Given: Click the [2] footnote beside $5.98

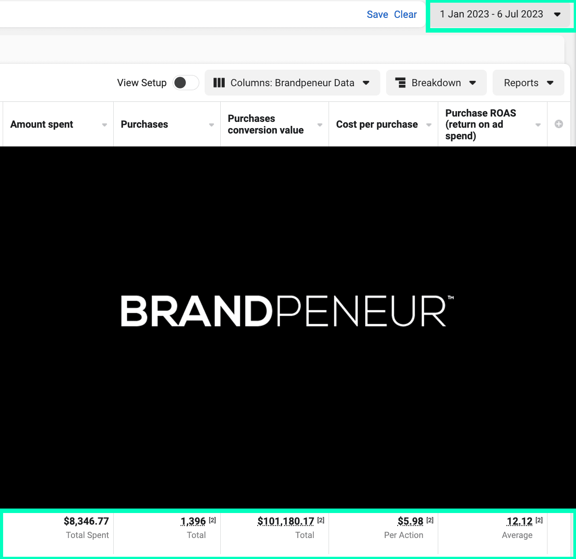Looking at the screenshot, I should point(430,520).
